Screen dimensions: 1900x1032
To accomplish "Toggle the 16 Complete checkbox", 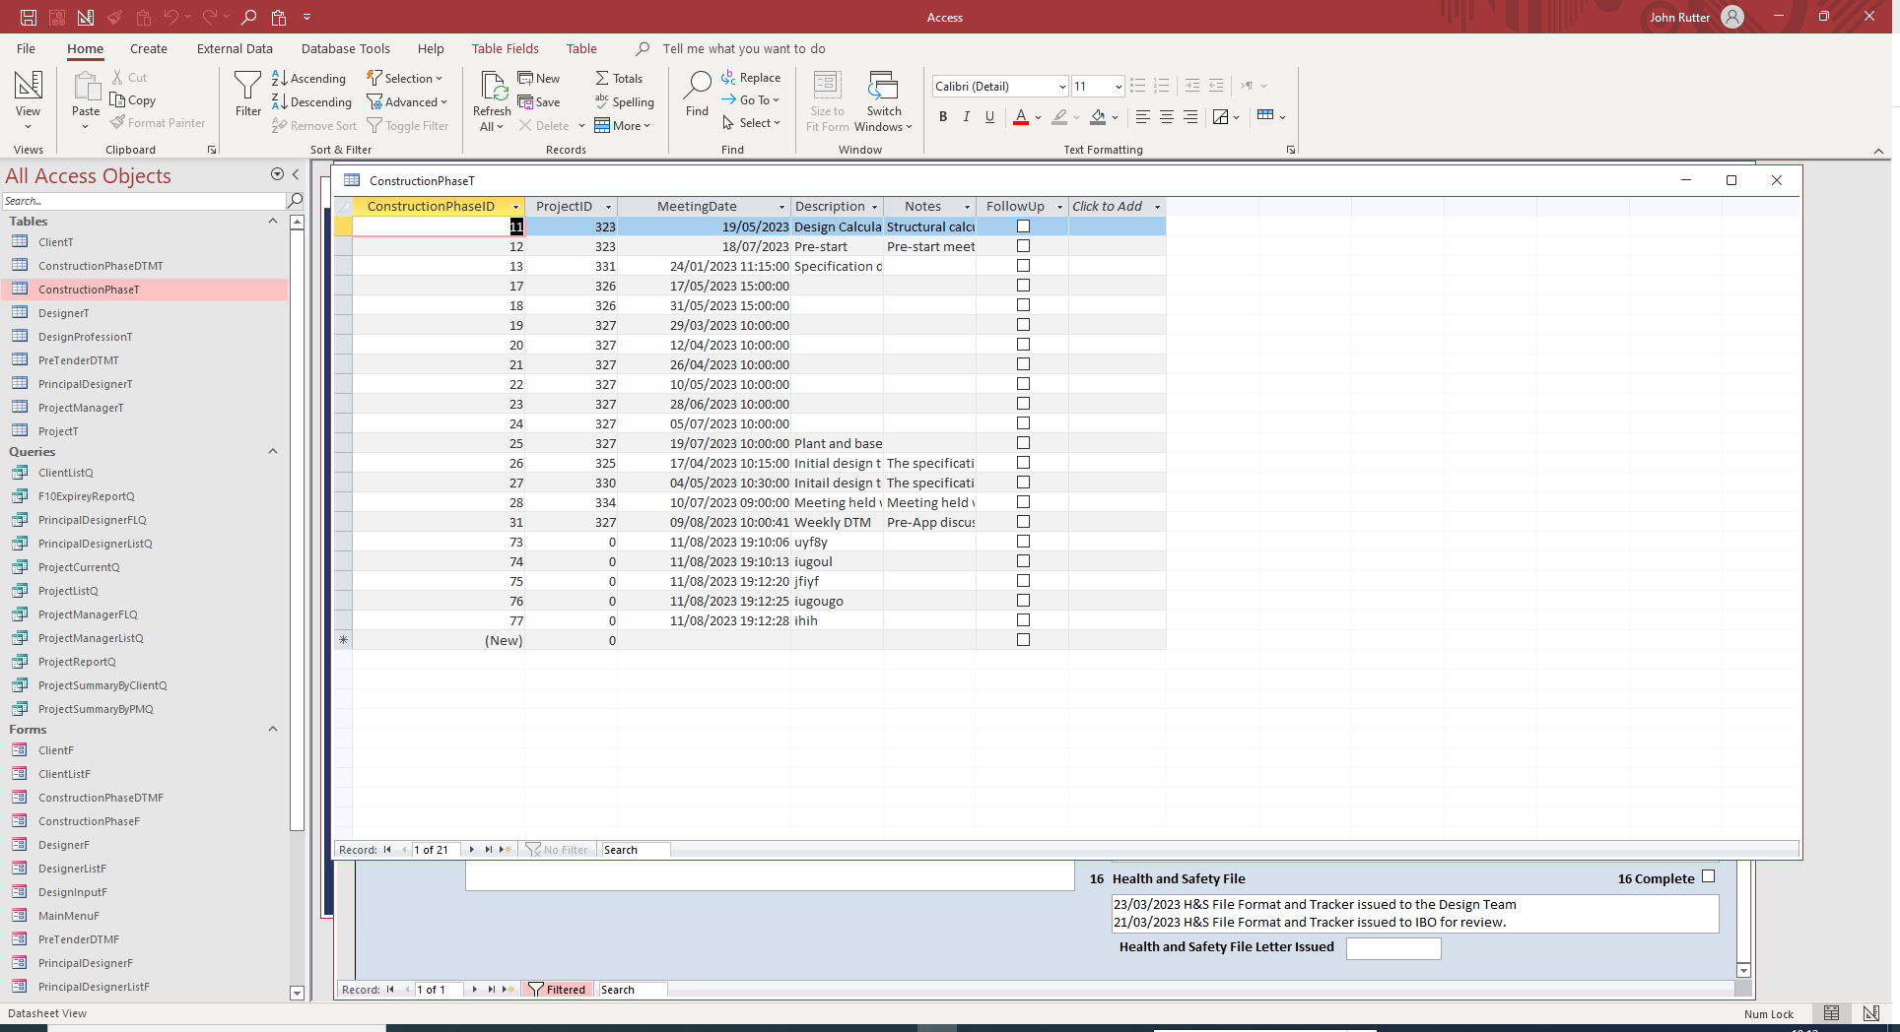I will [1707, 876].
